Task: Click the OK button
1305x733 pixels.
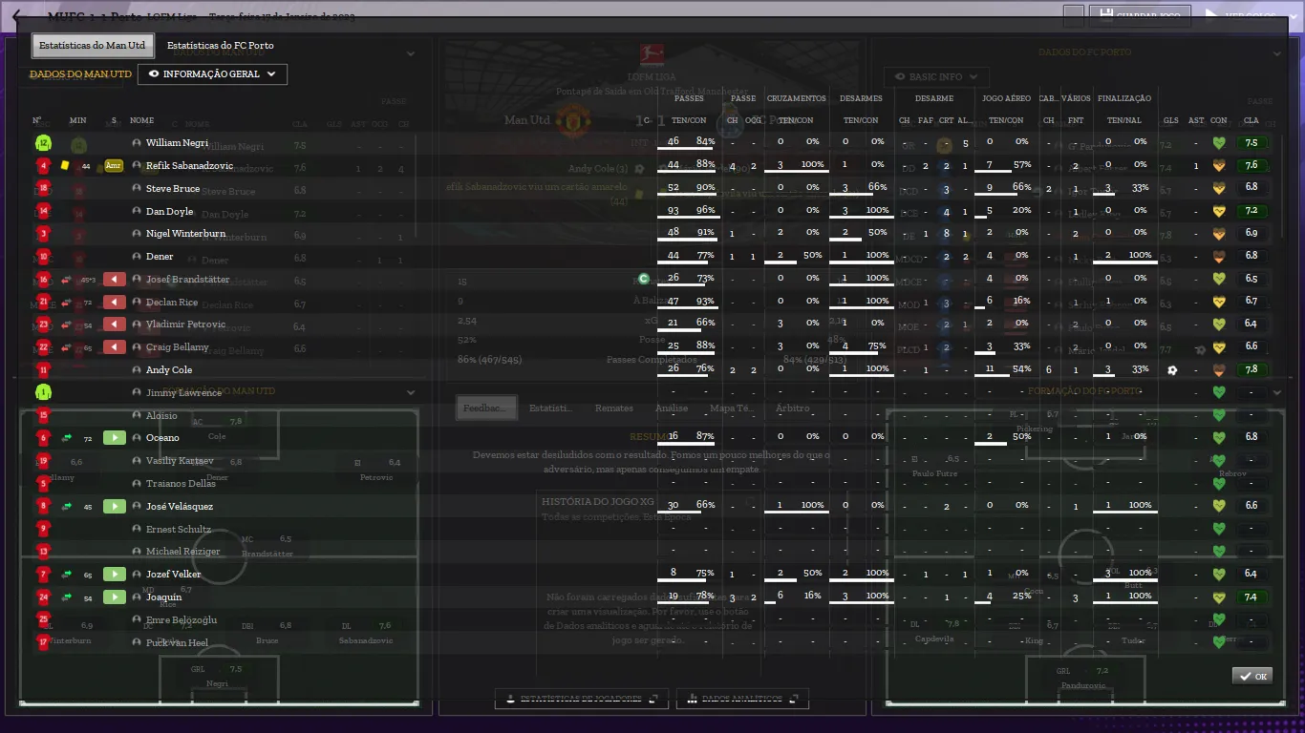Action: 1252,676
